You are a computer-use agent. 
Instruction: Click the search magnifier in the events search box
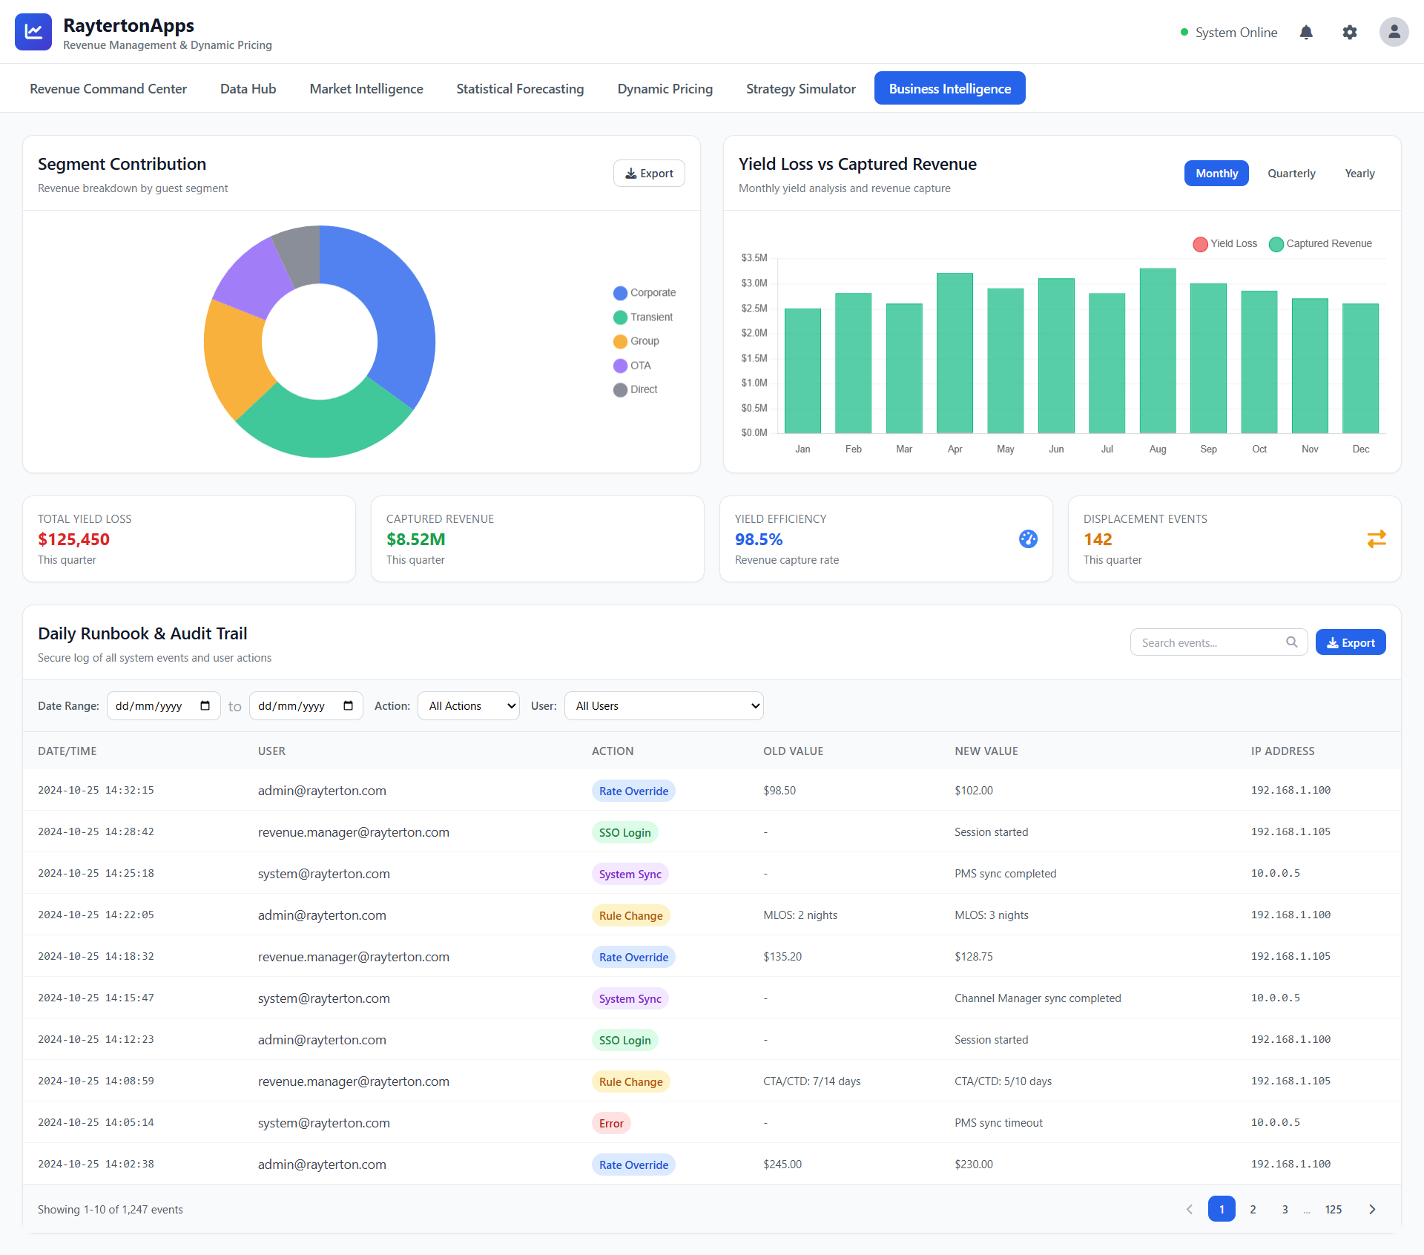pyautogui.click(x=1291, y=642)
